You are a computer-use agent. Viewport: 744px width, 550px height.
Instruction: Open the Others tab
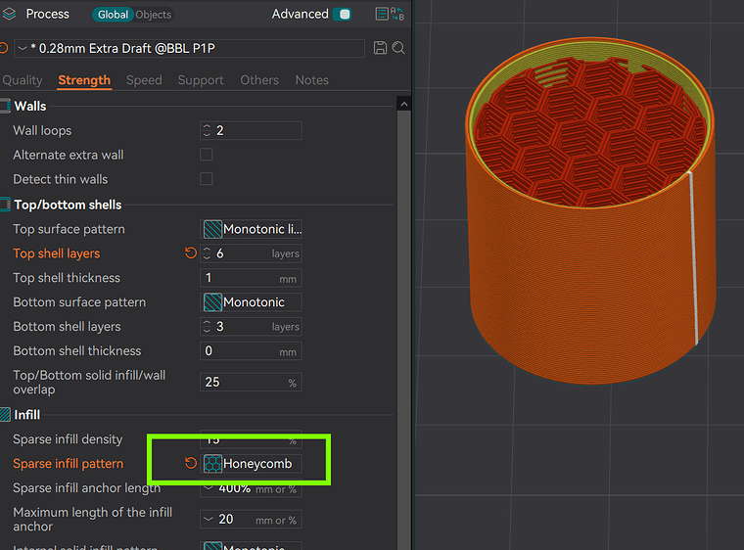pos(259,80)
